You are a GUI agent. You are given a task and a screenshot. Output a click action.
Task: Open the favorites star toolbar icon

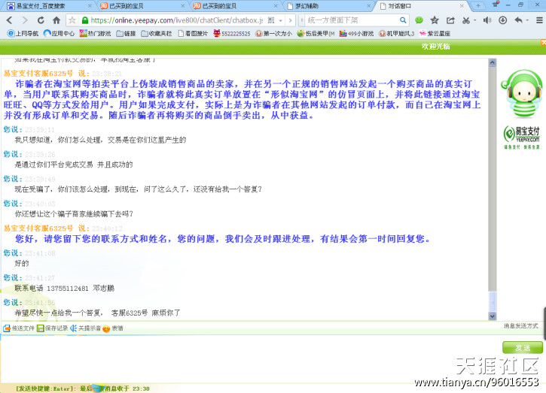[435, 20]
